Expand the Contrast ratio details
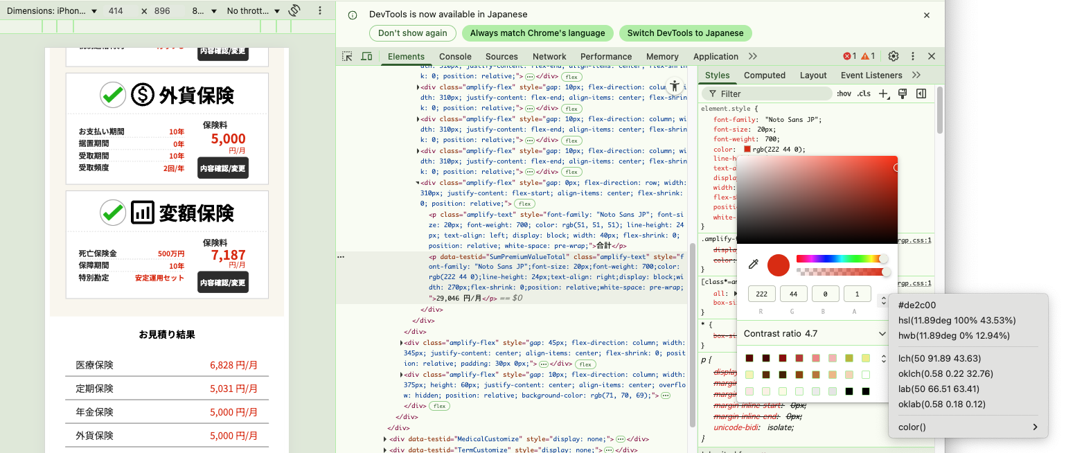The height and width of the screenshot is (453, 1066). [882, 334]
